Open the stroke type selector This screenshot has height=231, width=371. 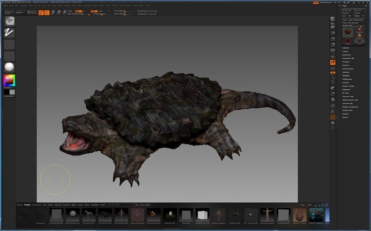9,32
